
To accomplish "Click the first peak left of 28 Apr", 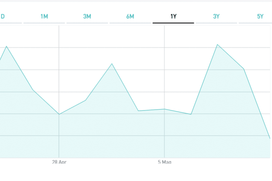I will click(6, 46).
